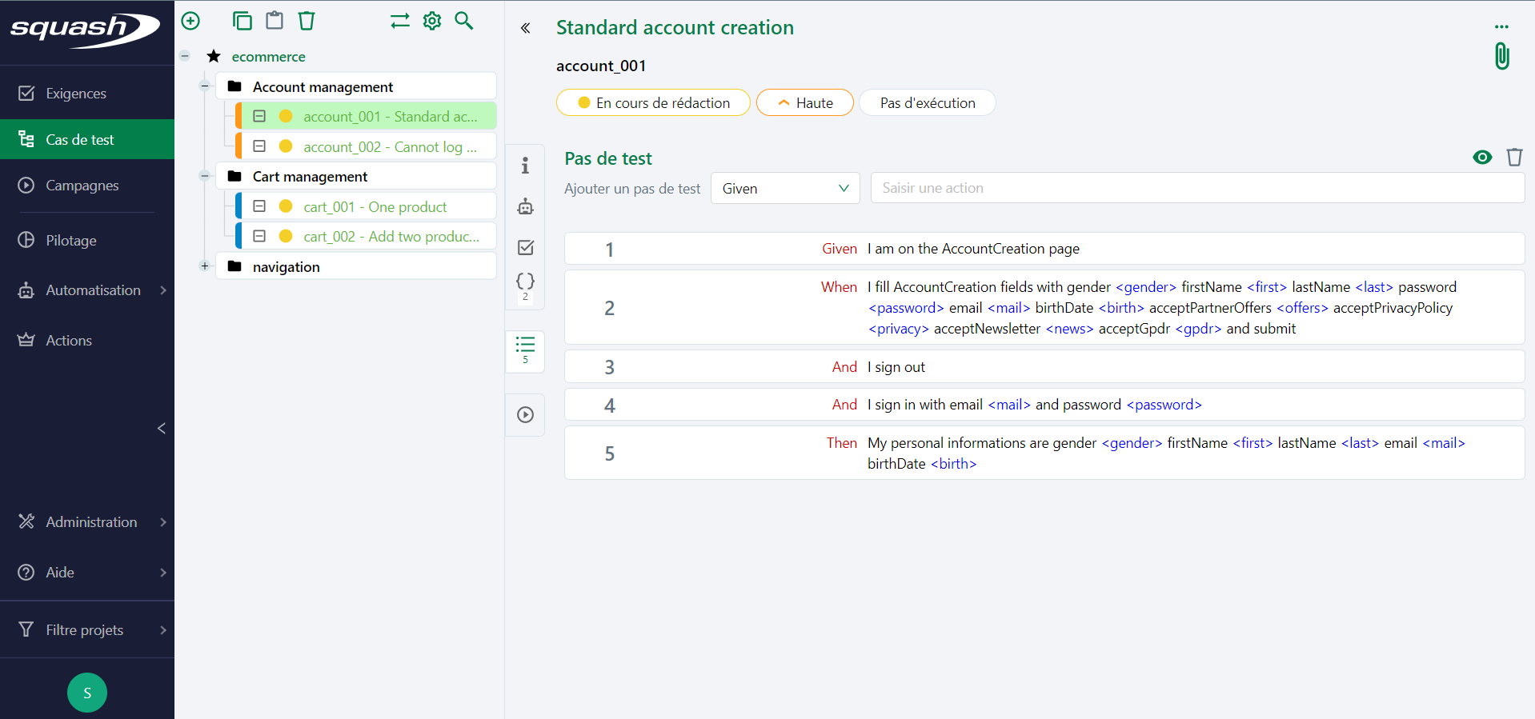
Task: Open the search magnifier in tree toolbar
Action: click(x=464, y=21)
